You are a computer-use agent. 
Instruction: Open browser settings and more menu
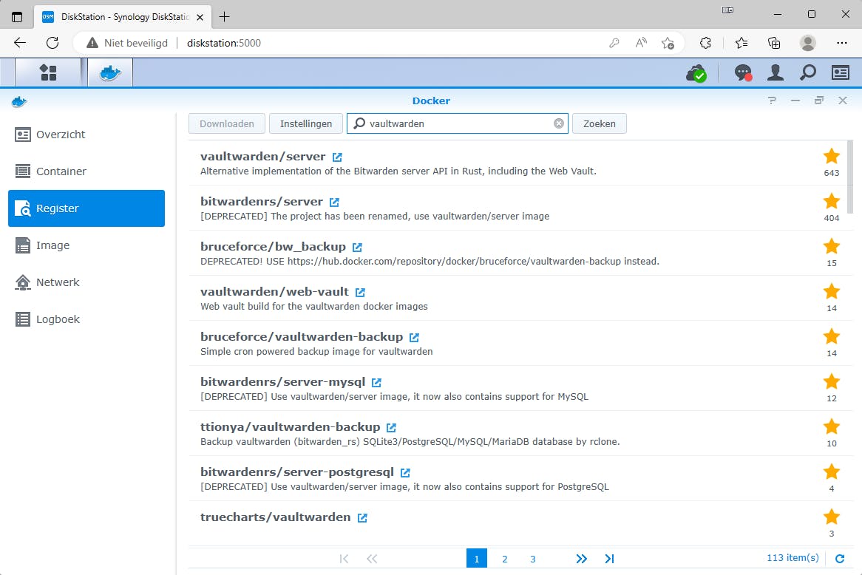click(841, 43)
